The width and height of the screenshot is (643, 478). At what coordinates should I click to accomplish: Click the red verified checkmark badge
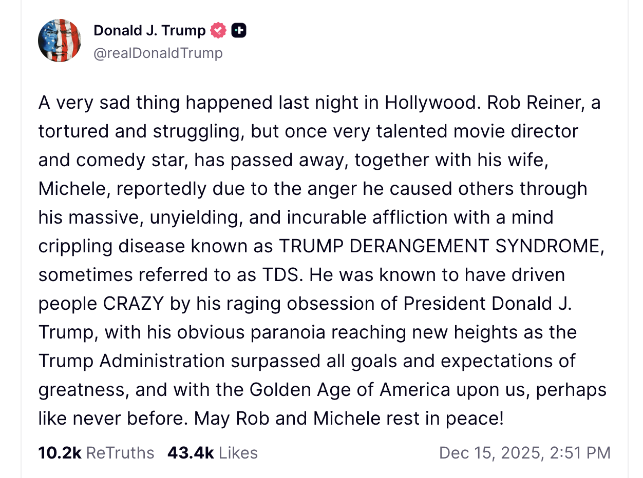tap(218, 31)
